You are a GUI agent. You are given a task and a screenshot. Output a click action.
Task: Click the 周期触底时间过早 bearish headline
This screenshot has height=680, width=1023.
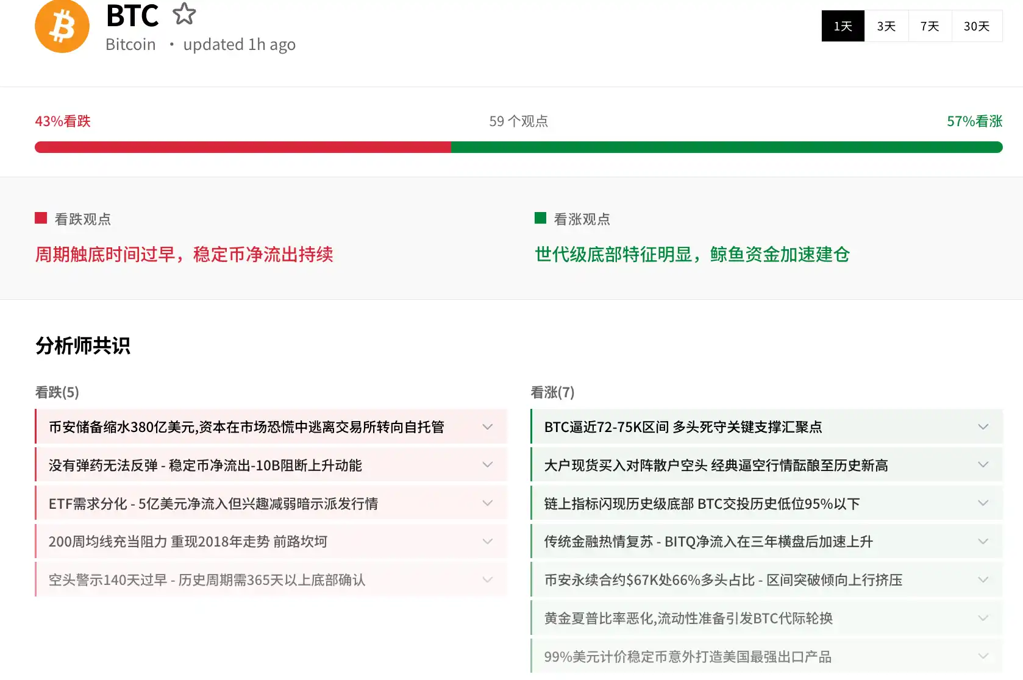click(184, 255)
